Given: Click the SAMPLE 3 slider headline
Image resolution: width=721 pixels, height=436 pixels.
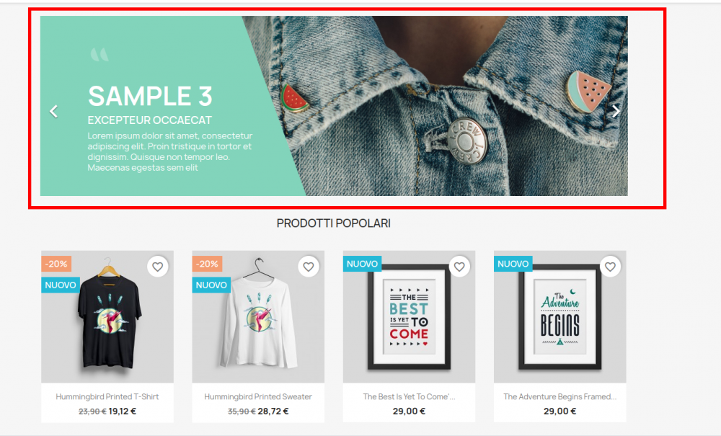Looking at the screenshot, I should pos(150,96).
